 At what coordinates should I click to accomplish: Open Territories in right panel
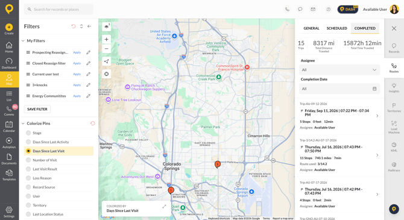click(394, 107)
